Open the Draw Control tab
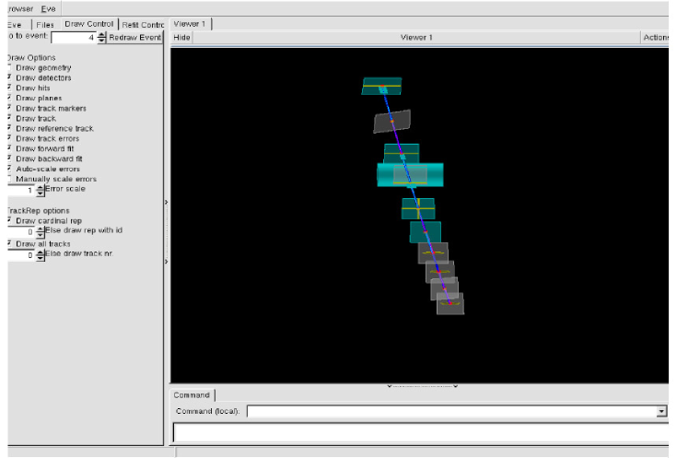This screenshot has width=677, height=458. coord(89,24)
